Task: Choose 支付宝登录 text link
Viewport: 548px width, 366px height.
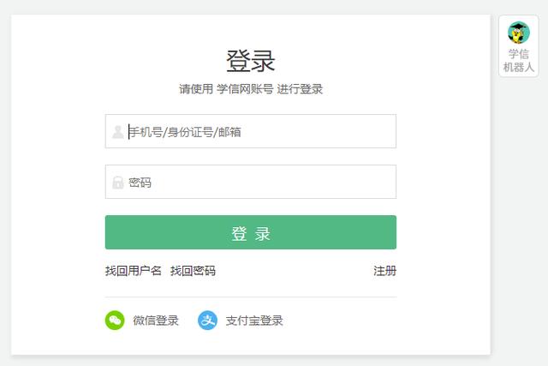Action: tap(254, 321)
